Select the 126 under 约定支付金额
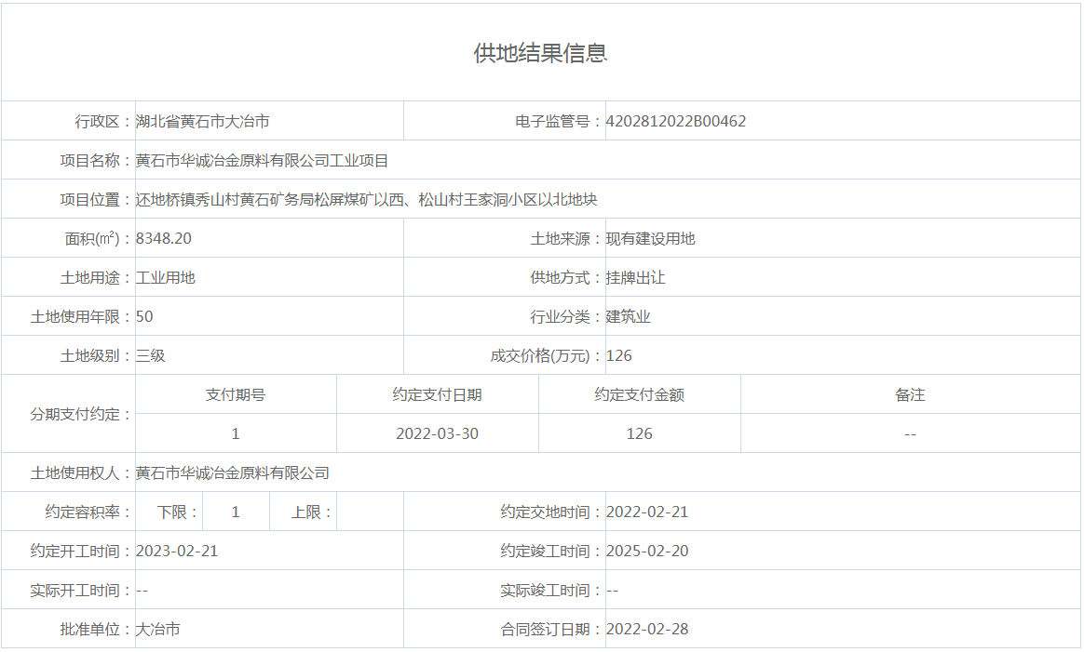The height and width of the screenshot is (652, 1084). [x=640, y=433]
